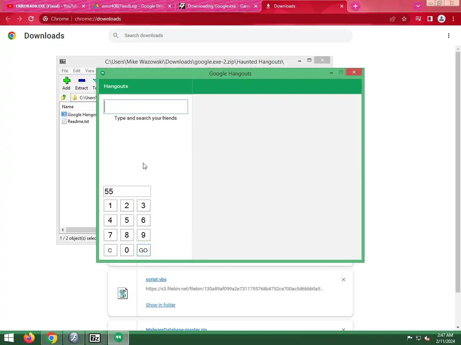Screen dimensions: 461x345
Task: Click the Flash player taskbar icon
Action: click(x=74, y=338)
